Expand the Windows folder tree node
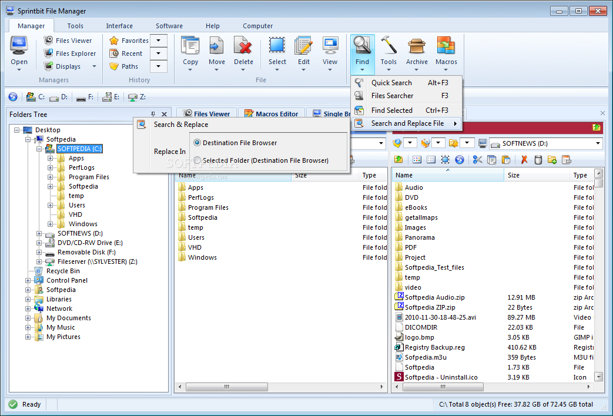The height and width of the screenshot is (416, 613). [x=50, y=224]
